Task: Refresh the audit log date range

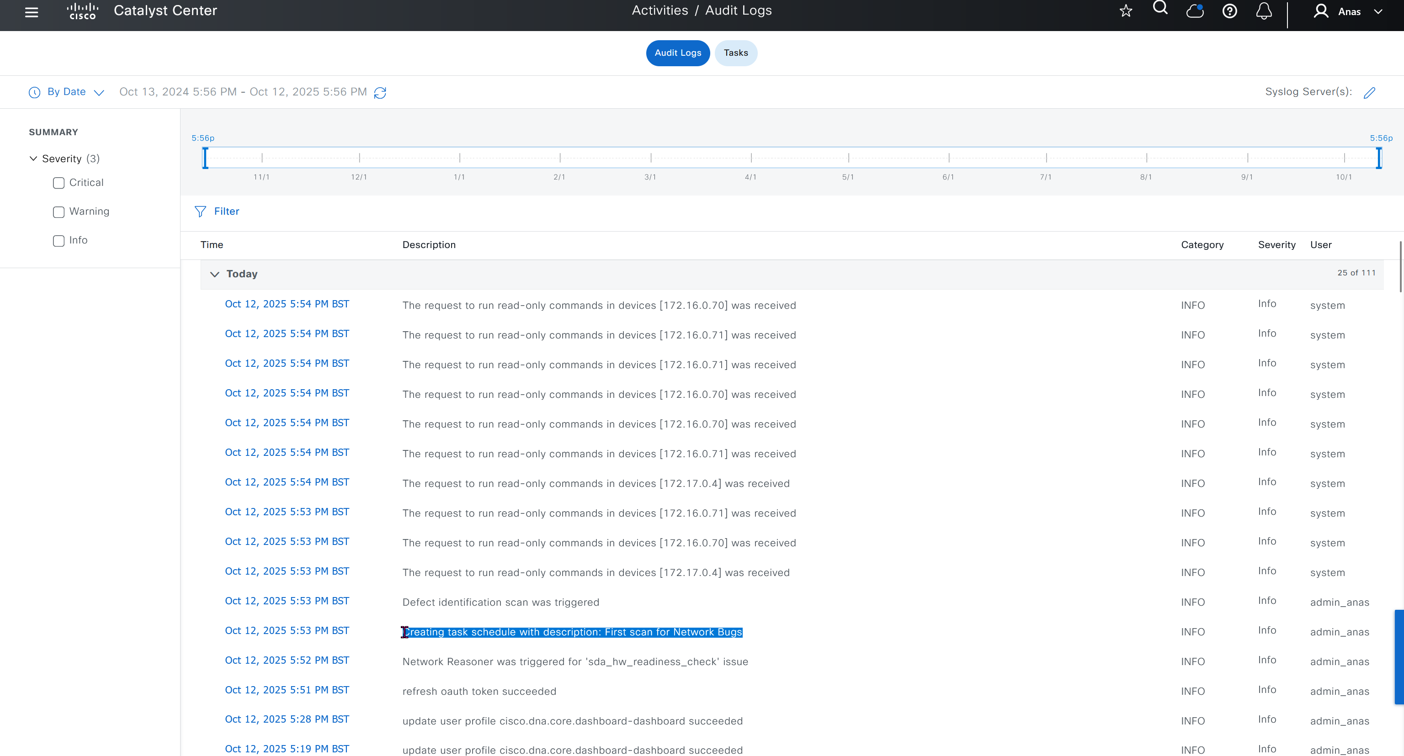Action: pos(380,93)
